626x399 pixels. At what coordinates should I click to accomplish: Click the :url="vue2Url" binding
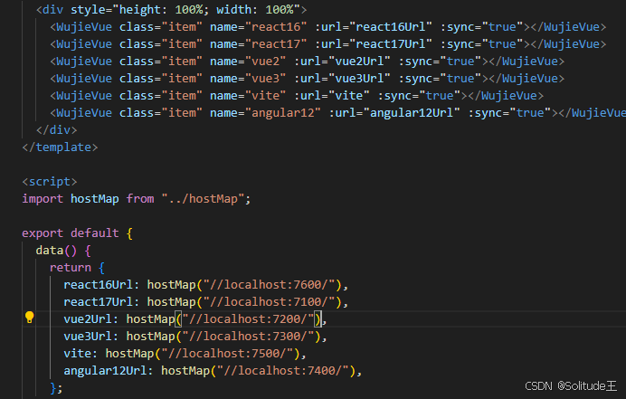point(342,62)
